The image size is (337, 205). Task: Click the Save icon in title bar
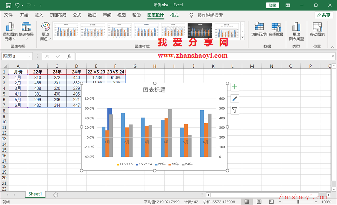coord(8,5)
